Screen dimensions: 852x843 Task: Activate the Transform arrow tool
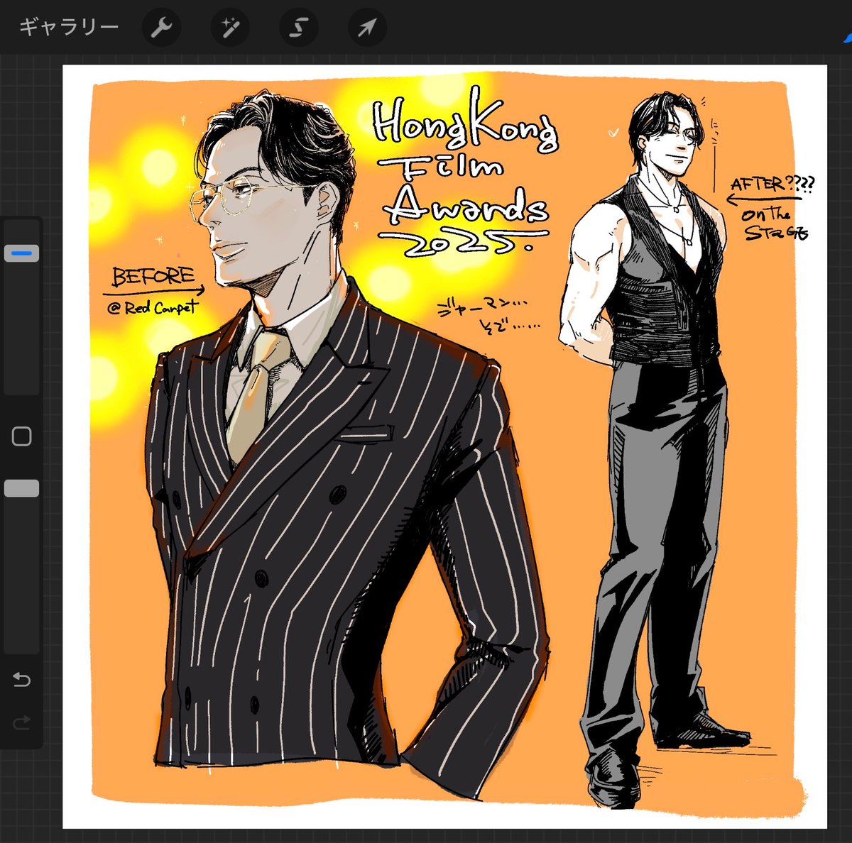[x=367, y=28]
